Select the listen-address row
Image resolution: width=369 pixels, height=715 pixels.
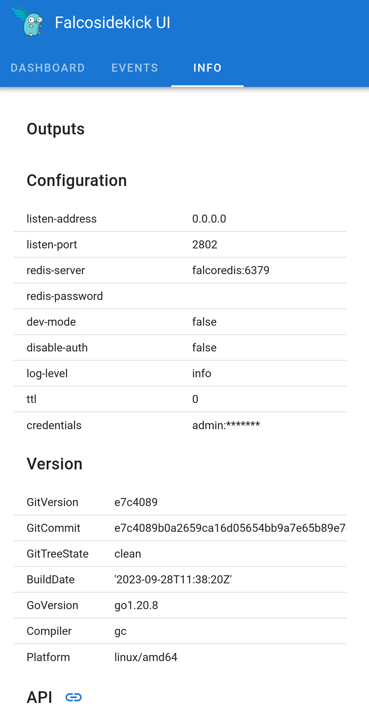coord(61,219)
